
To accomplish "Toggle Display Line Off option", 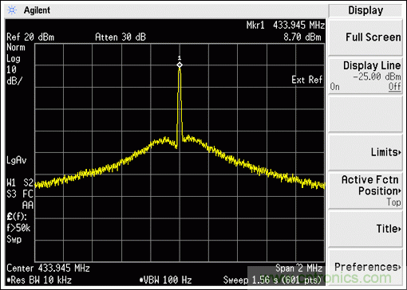I will (395, 87).
